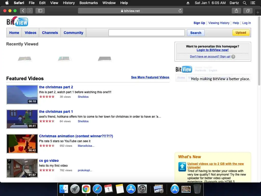Image resolution: width=261 pixels, height=196 pixels.
Task: Open Notification Center in menu bar
Action: pyautogui.click(x=253, y=3)
